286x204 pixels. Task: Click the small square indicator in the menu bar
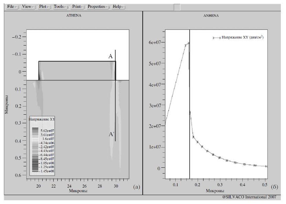[x=177, y=7]
